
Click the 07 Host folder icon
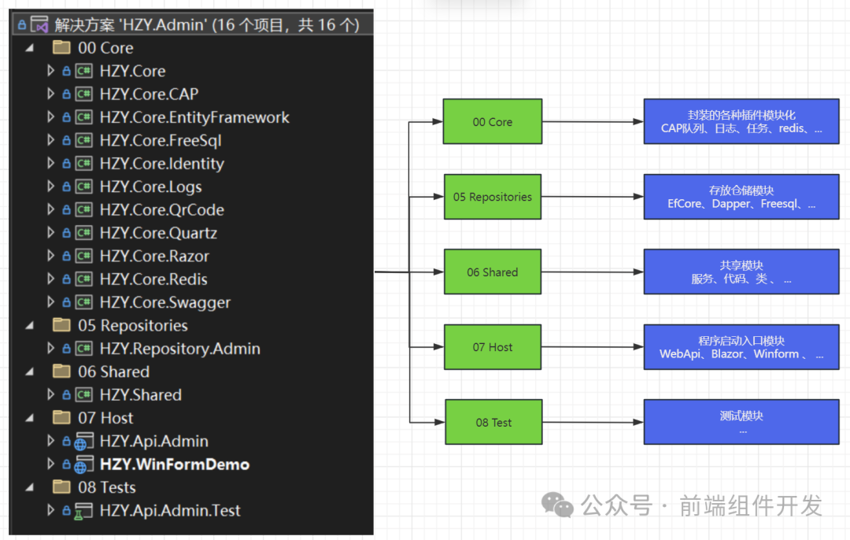point(61,417)
